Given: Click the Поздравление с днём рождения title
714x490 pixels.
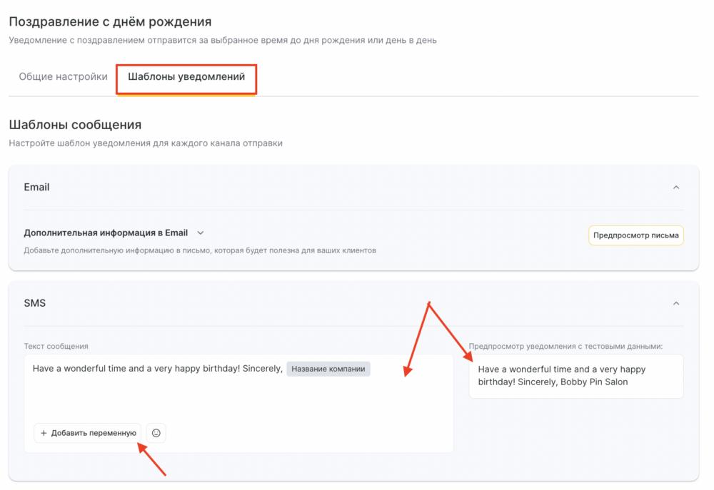Looking at the screenshot, I should 110,21.
